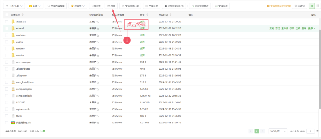Image resolution: width=321 pixels, height=139 pixels.
Task: Click the nginx.rewrite file icon
Action: pyautogui.click(x=13, y=109)
